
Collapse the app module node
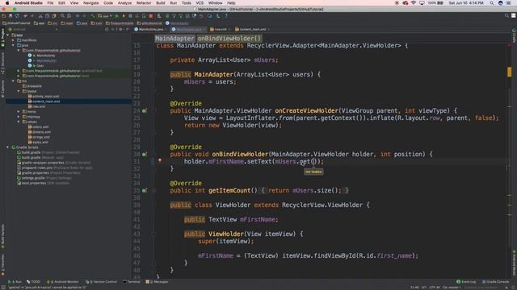[8, 35]
